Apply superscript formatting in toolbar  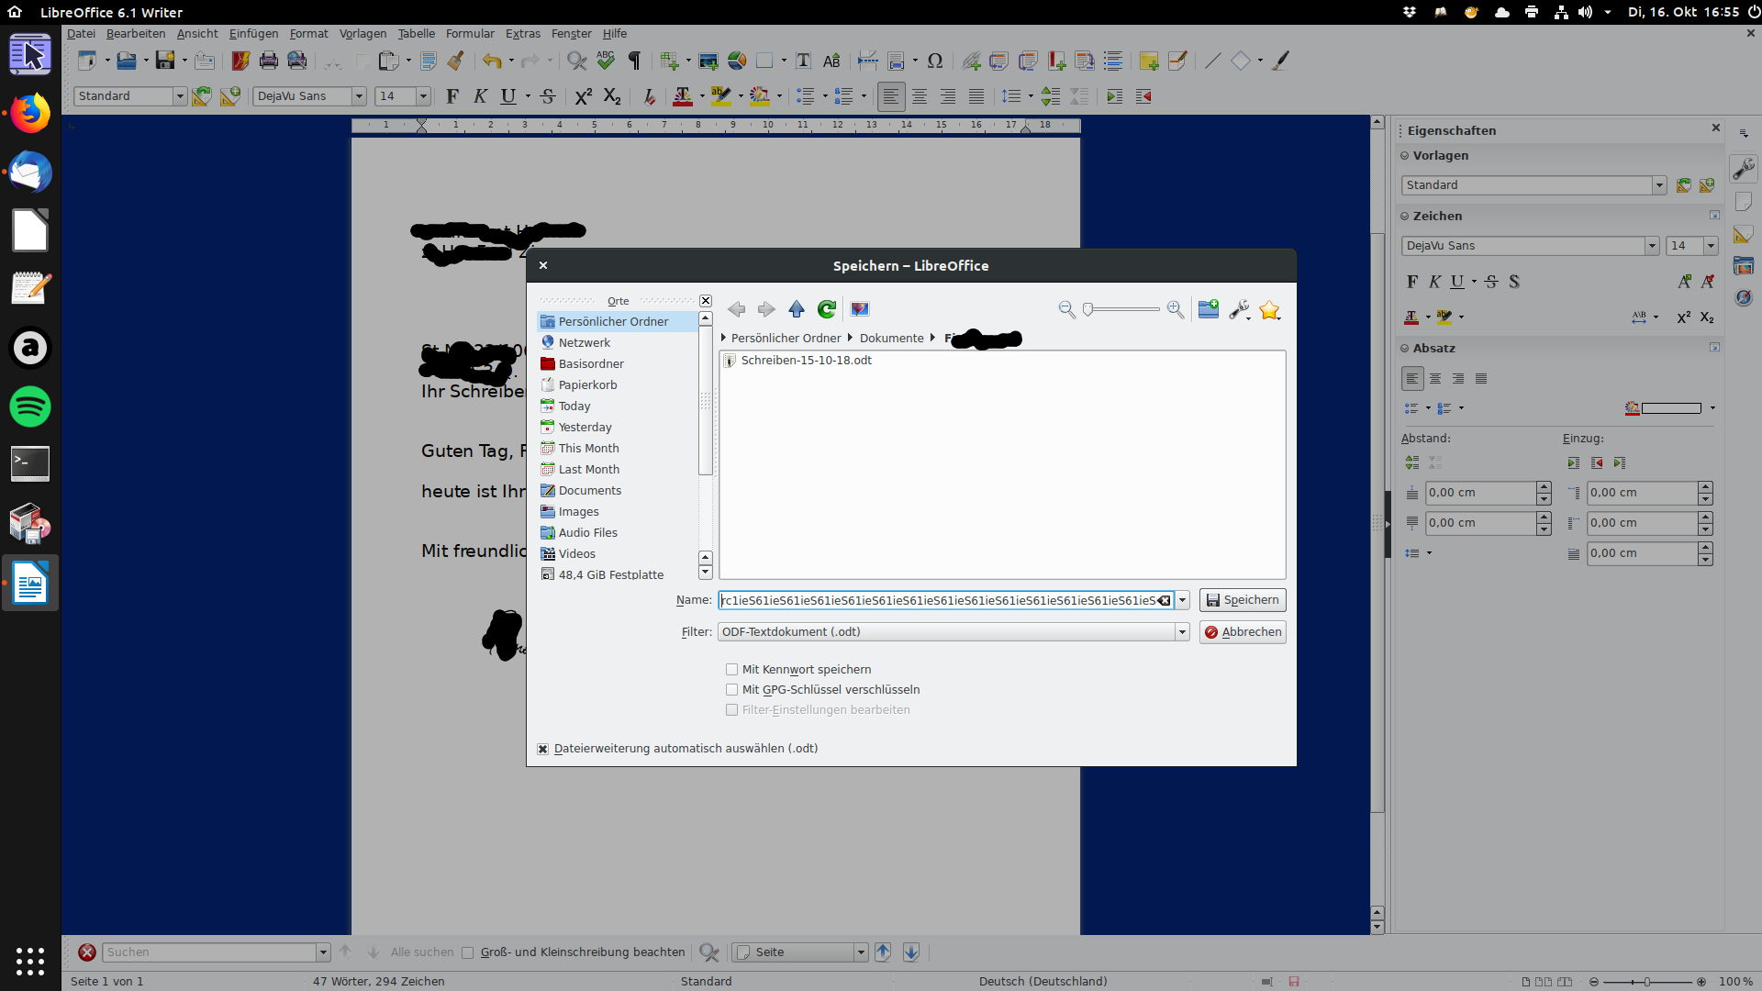[584, 96]
